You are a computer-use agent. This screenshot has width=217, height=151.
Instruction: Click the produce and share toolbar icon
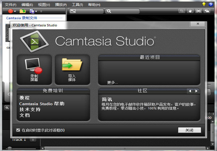32,11
